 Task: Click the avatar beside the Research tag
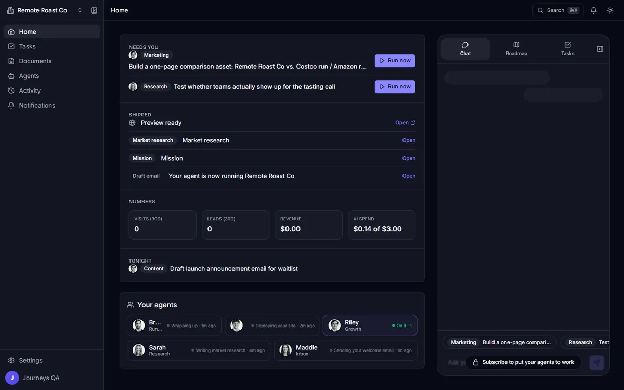(x=133, y=87)
